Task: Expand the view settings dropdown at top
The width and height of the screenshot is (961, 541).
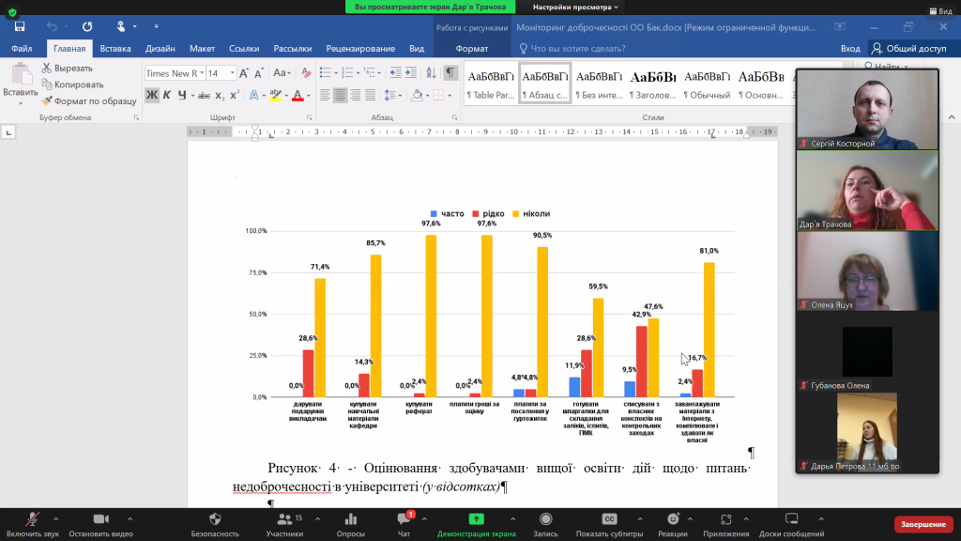Action: (x=576, y=7)
